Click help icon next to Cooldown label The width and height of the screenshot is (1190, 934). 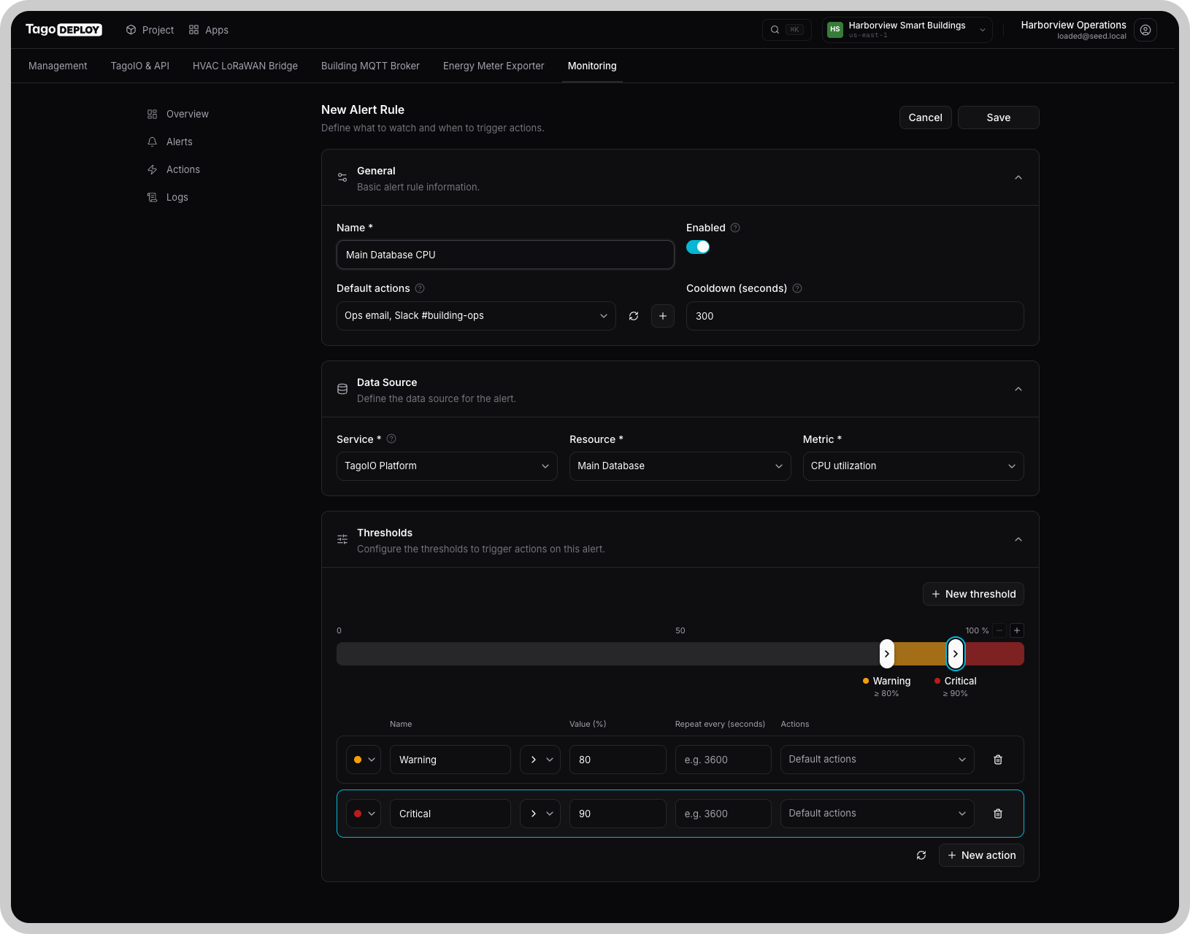(x=797, y=288)
